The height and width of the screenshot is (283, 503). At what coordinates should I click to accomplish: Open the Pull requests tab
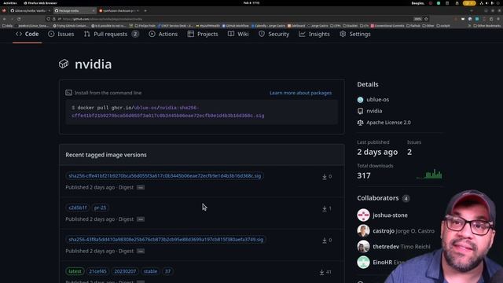[111, 34]
